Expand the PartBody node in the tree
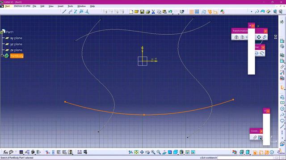286x160 pixels. (2, 56)
